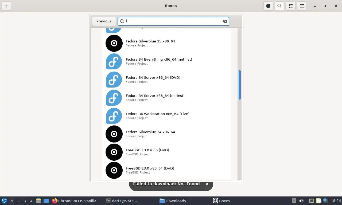Switch to list view in the Boxes header
Image resolution: width=342 pixels, height=205 pixels.
point(291,6)
